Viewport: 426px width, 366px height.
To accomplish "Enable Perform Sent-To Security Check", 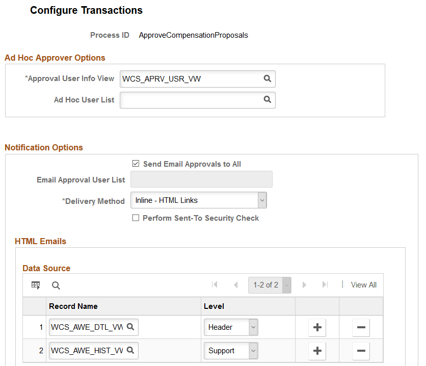I will 136,218.
